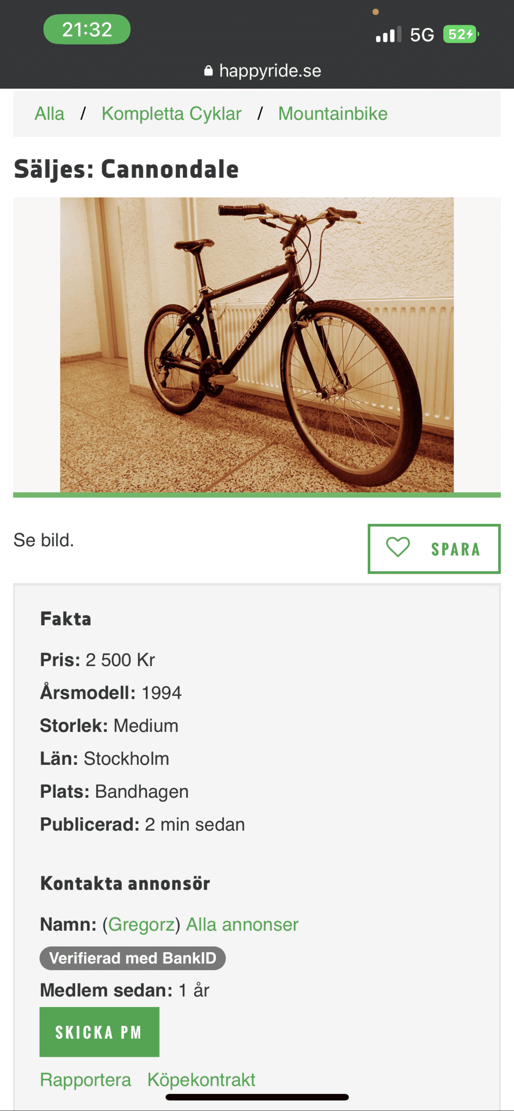This screenshot has width=514, height=1111.
Task: Tap the orange microphone indicator dot
Action: pos(376,12)
